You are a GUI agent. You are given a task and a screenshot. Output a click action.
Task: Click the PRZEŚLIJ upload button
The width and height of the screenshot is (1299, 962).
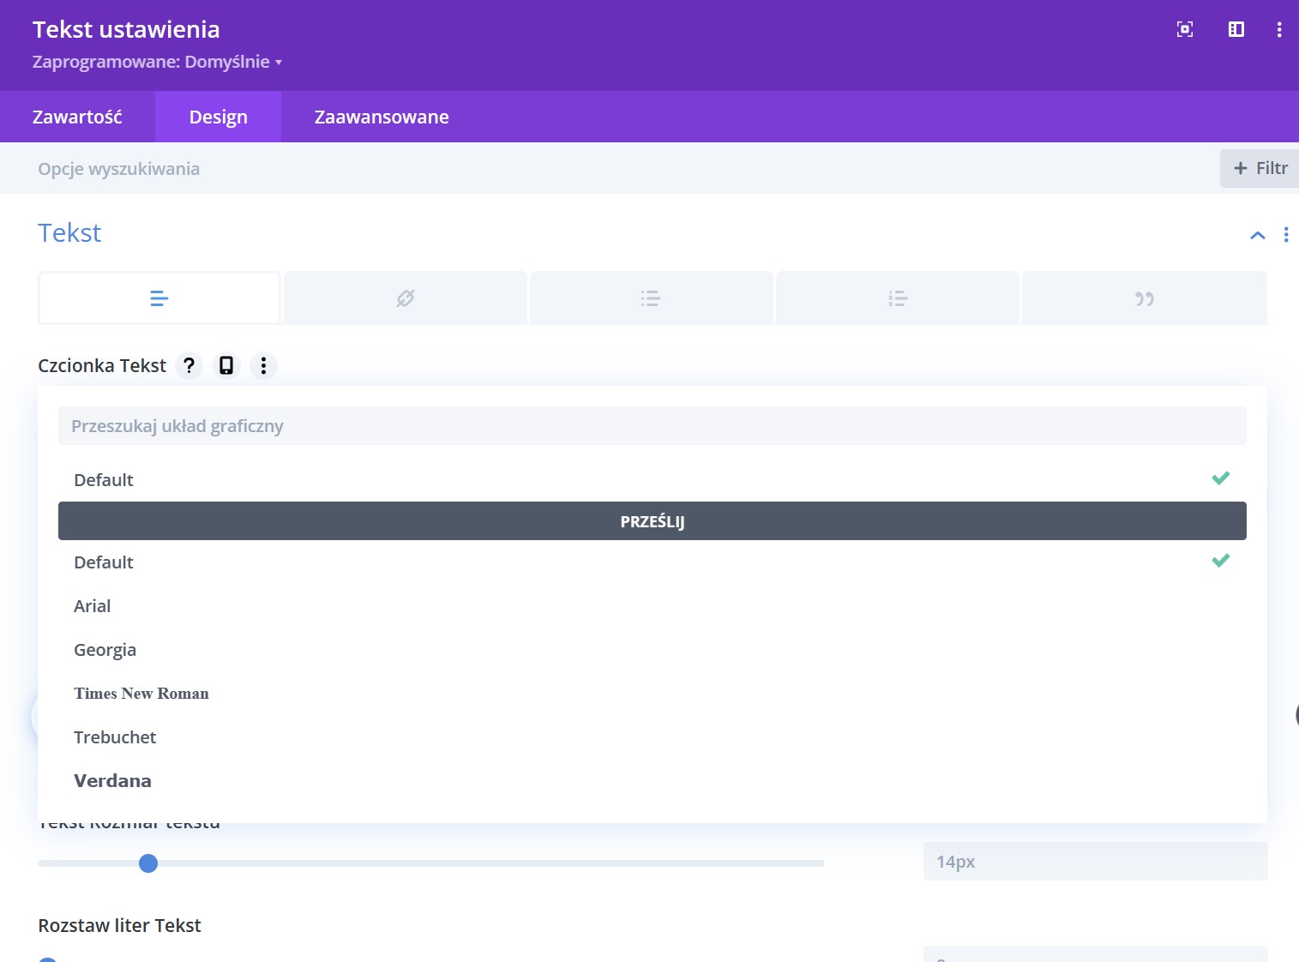(x=653, y=521)
